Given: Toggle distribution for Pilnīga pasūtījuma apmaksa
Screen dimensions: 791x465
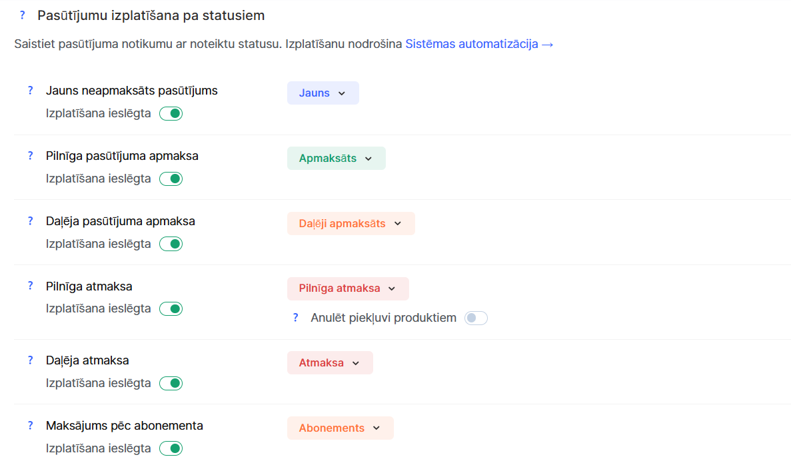Looking at the screenshot, I should [171, 179].
